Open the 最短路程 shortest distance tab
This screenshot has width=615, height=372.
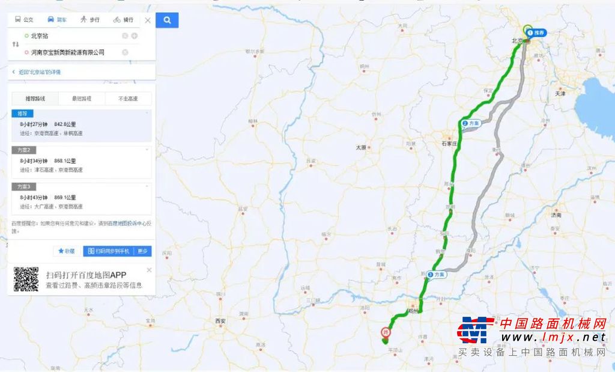pos(82,99)
